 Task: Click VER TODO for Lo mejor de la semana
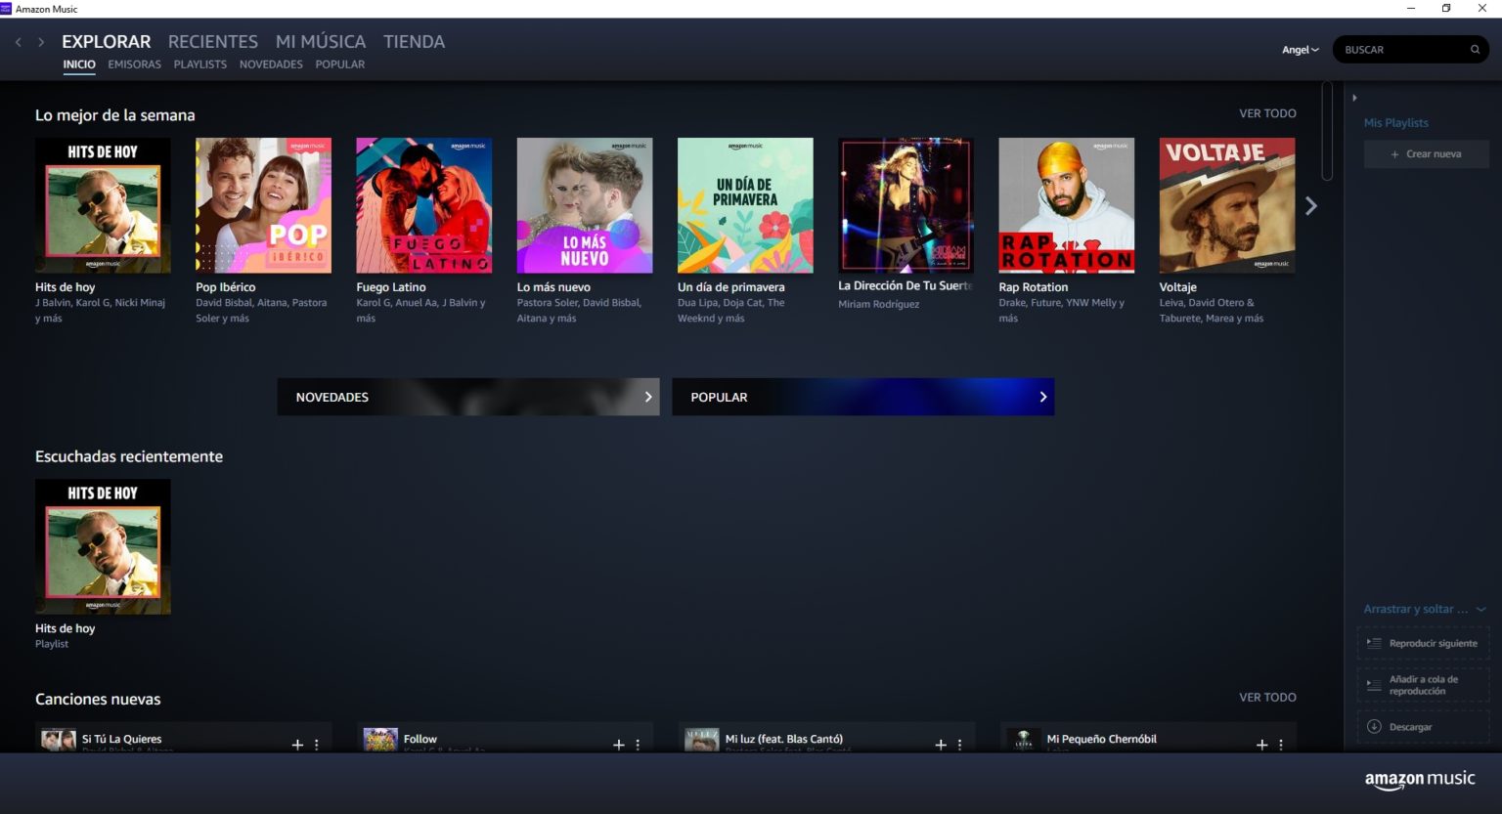coord(1267,113)
